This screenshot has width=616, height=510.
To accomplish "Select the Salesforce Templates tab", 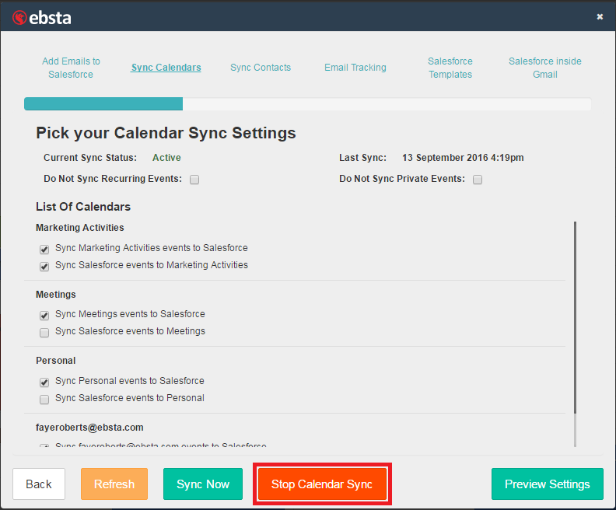I will click(x=450, y=68).
